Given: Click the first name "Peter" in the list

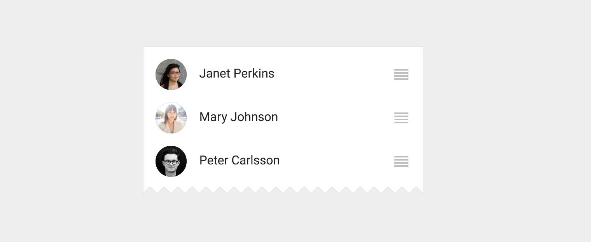Looking at the screenshot, I should 213,161.
